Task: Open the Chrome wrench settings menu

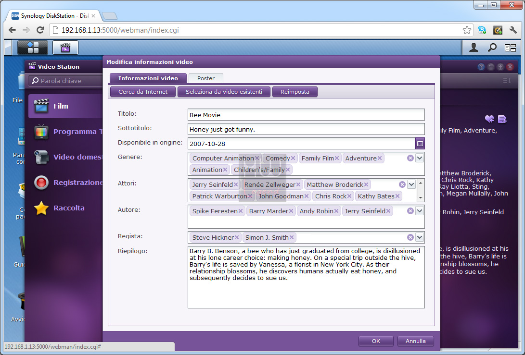Action: tap(512, 30)
